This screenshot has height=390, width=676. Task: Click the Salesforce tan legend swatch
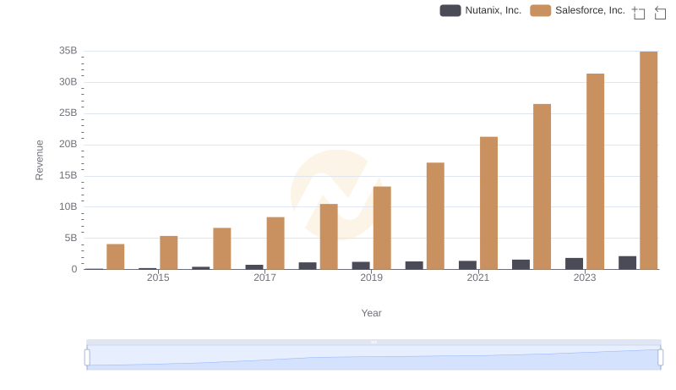(x=540, y=10)
